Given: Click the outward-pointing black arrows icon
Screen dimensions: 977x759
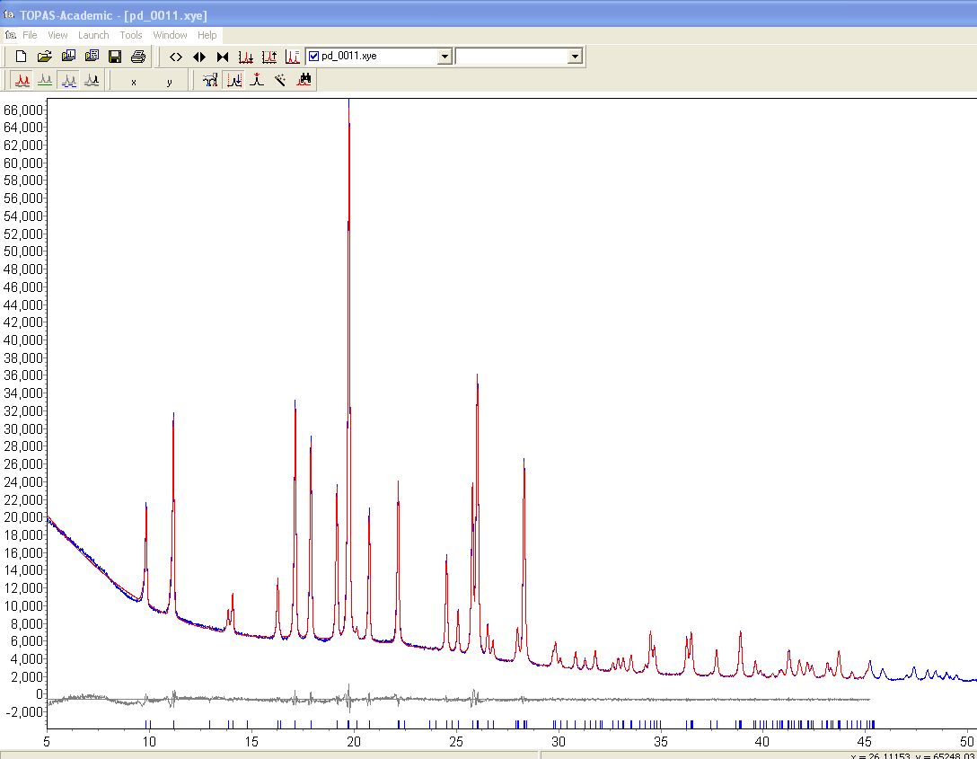Looking at the screenshot, I should click(199, 57).
